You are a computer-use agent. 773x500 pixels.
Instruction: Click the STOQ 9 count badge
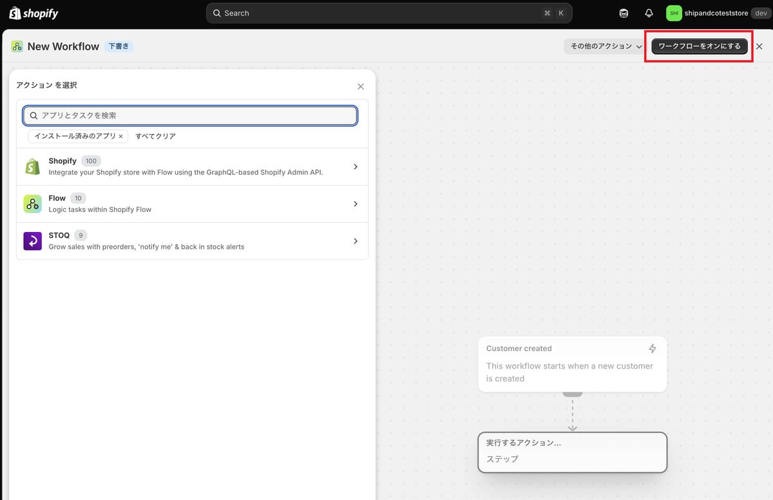[81, 235]
